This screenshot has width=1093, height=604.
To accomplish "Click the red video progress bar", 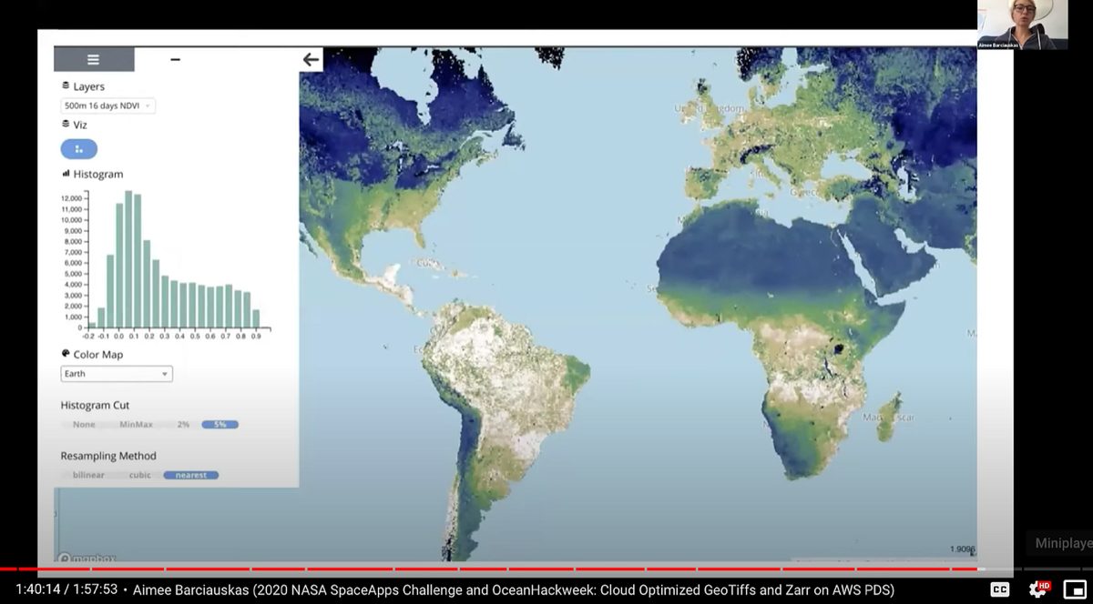I will (546, 569).
